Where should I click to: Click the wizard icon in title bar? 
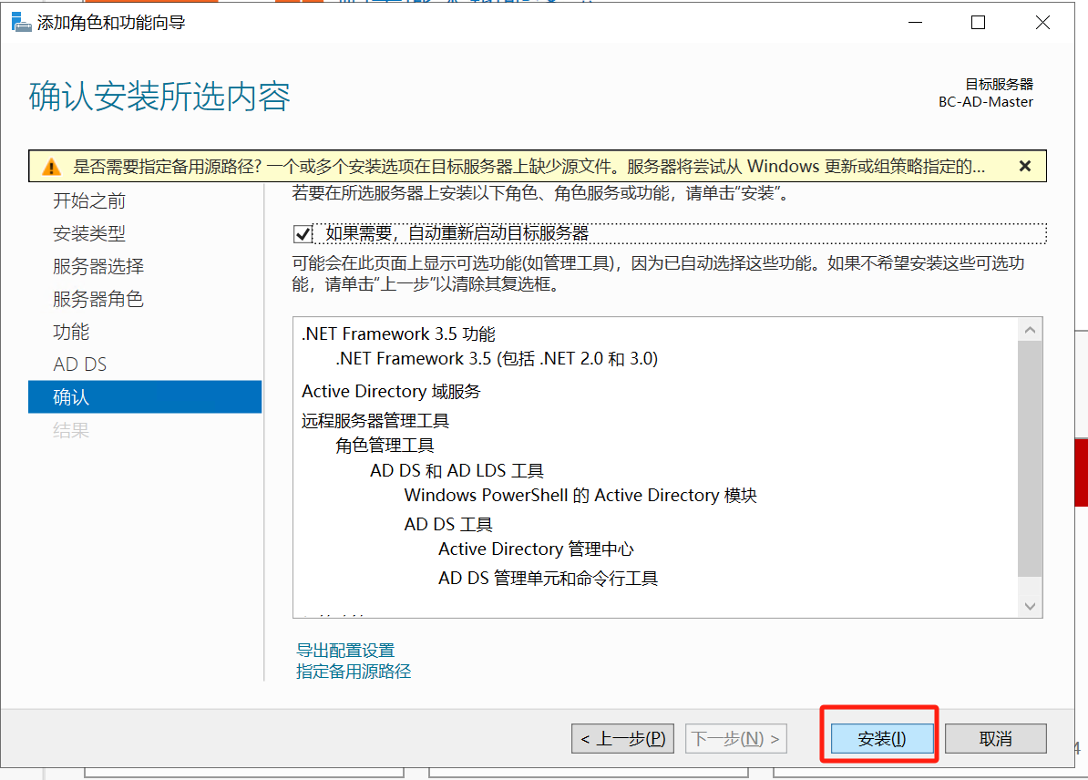(x=20, y=23)
